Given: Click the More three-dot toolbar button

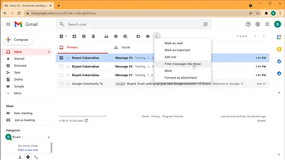Looking at the screenshot, I should point(156,36).
